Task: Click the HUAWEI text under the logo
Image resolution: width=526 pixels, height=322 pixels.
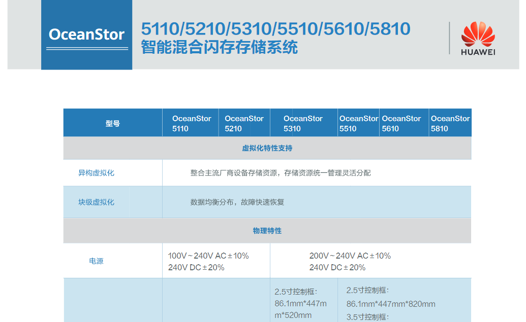Action: [x=478, y=52]
